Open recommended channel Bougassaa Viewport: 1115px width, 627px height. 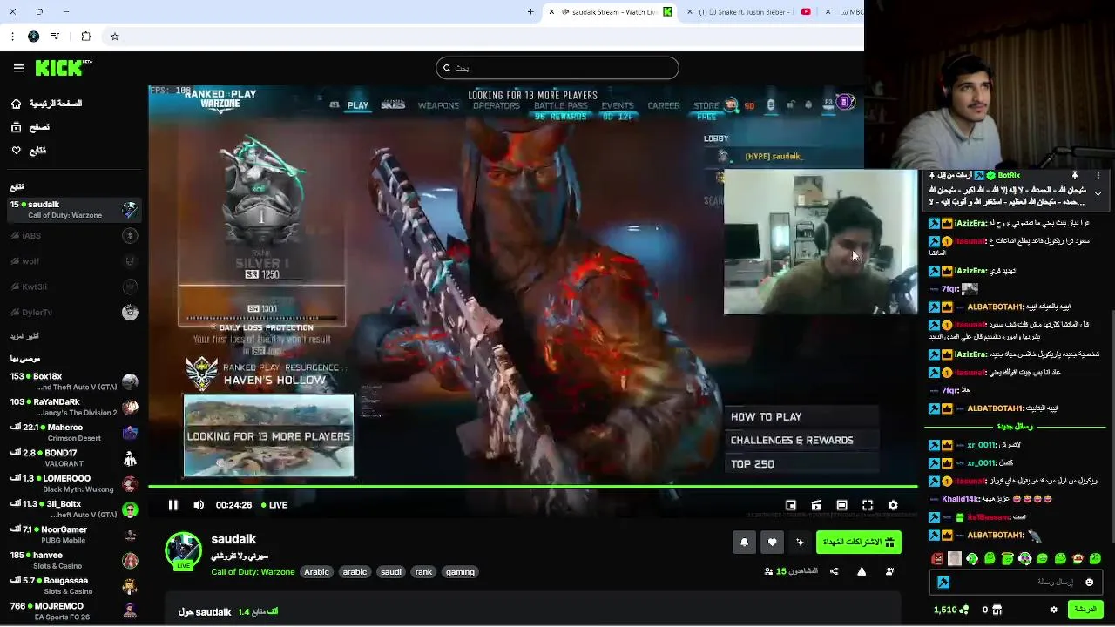(73, 585)
